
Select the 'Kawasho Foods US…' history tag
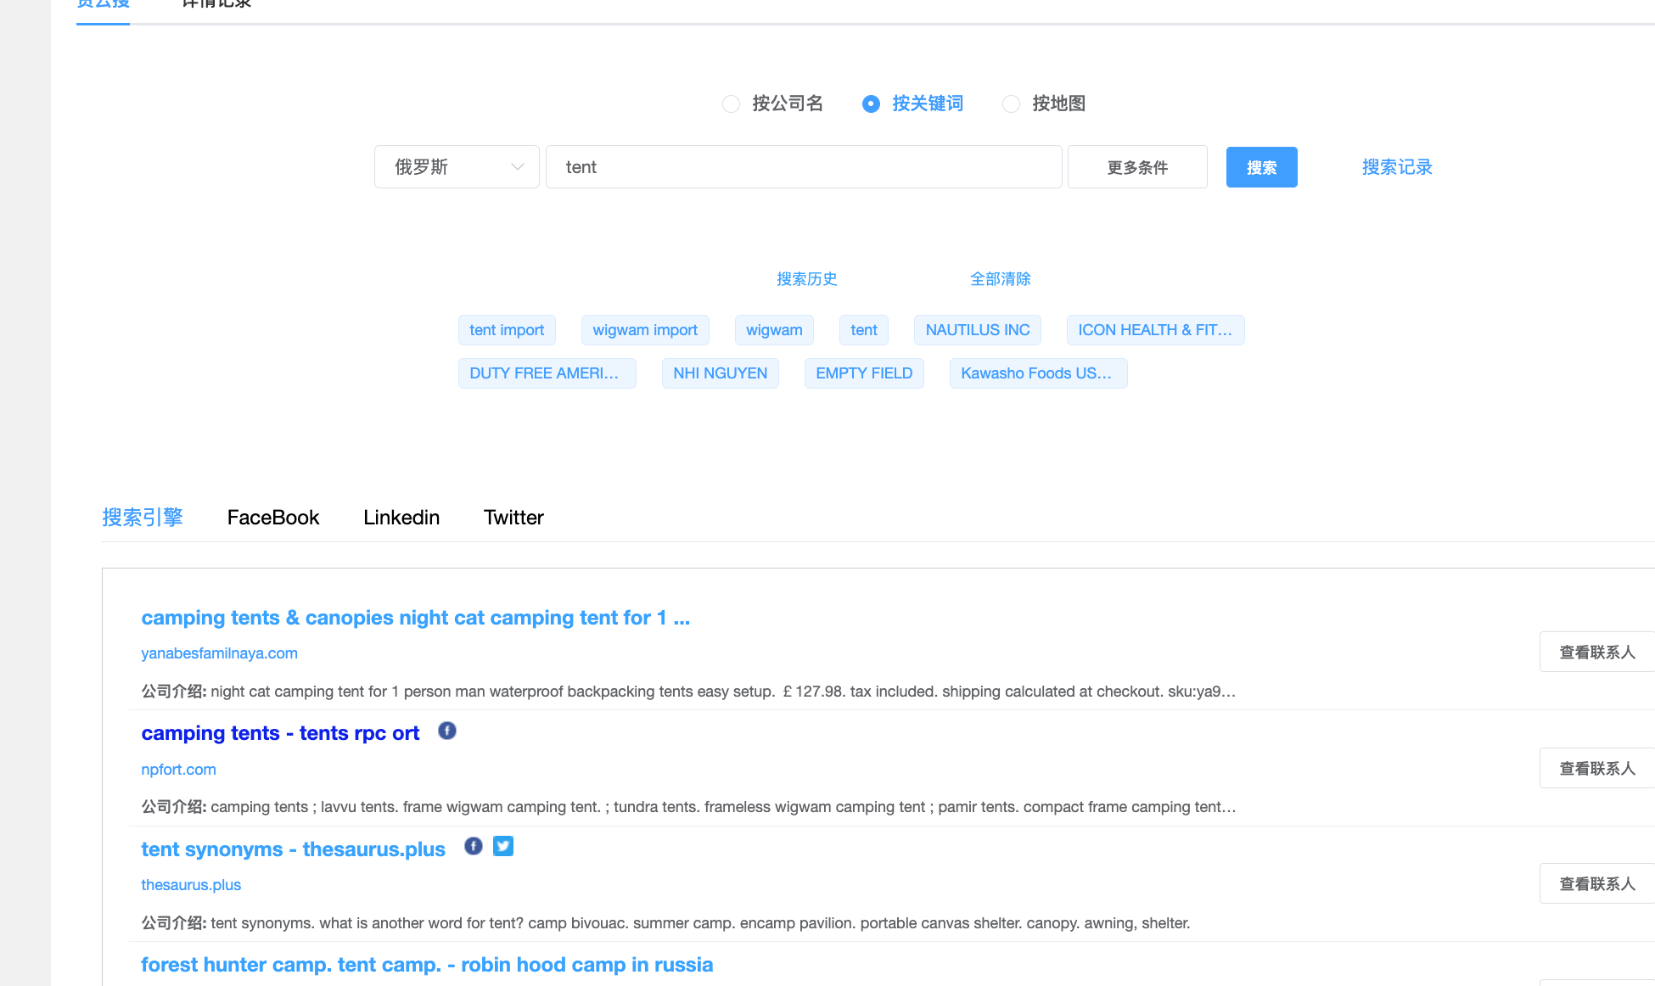click(x=1038, y=373)
